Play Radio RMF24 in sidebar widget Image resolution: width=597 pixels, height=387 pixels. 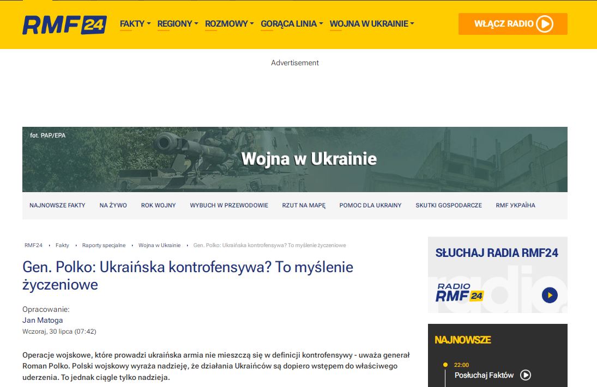tap(550, 295)
